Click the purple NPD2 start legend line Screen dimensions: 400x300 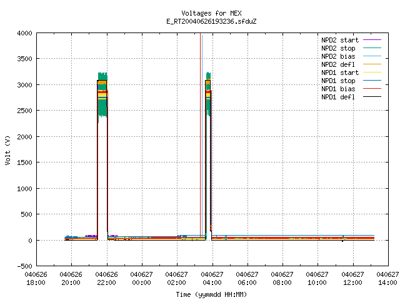pyautogui.click(x=372, y=40)
